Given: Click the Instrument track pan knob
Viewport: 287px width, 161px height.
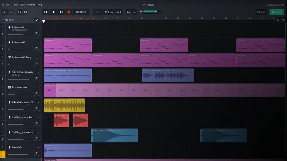Looking at the screenshot, I should point(36,33).
